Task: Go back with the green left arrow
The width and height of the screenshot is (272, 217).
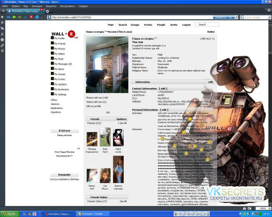Action: coord(14,17)
